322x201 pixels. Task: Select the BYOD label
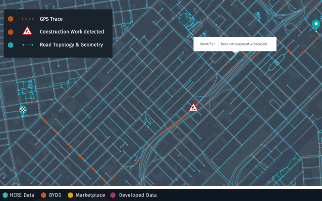tap(55, 195)
